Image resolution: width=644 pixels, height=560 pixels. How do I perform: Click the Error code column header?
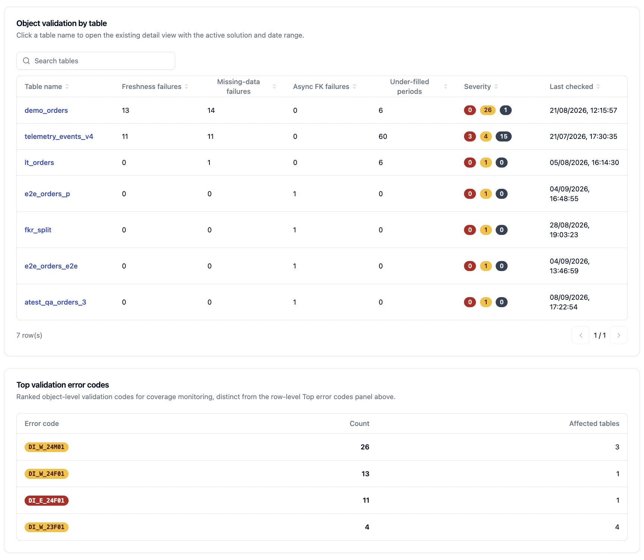[x=42, y=423]
